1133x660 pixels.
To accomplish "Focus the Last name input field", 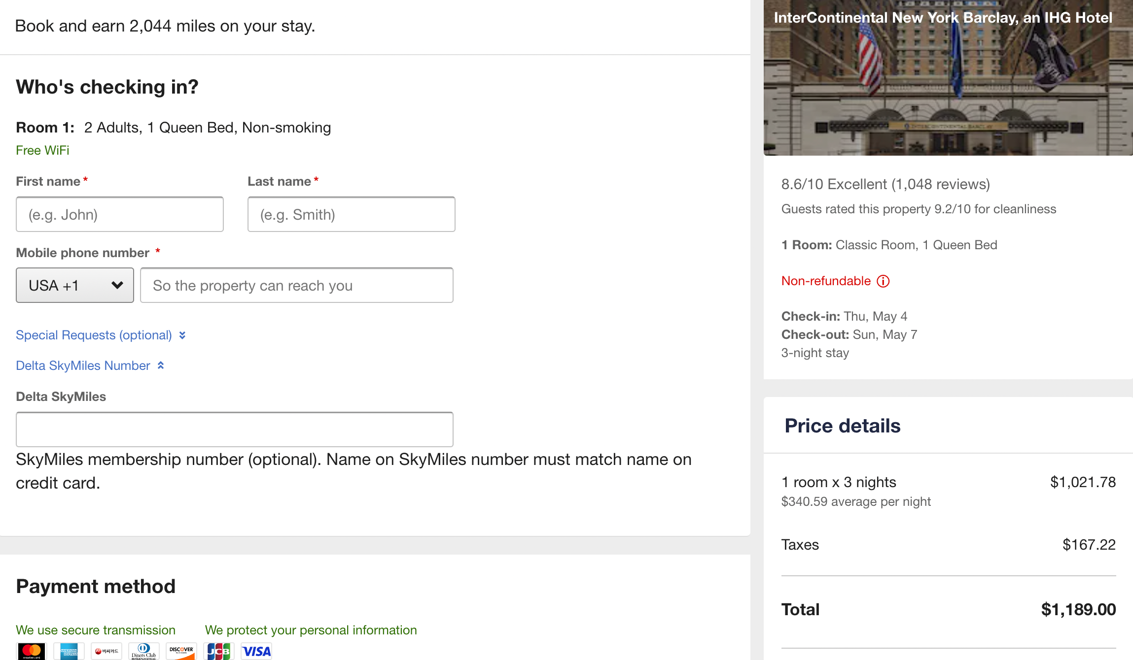I will pos(352,214).
